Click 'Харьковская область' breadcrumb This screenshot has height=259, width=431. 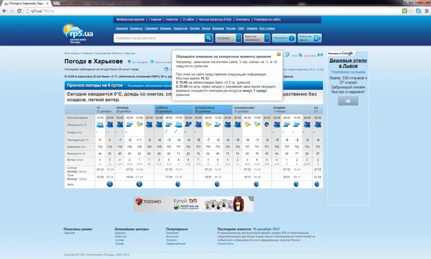(108, 53)
